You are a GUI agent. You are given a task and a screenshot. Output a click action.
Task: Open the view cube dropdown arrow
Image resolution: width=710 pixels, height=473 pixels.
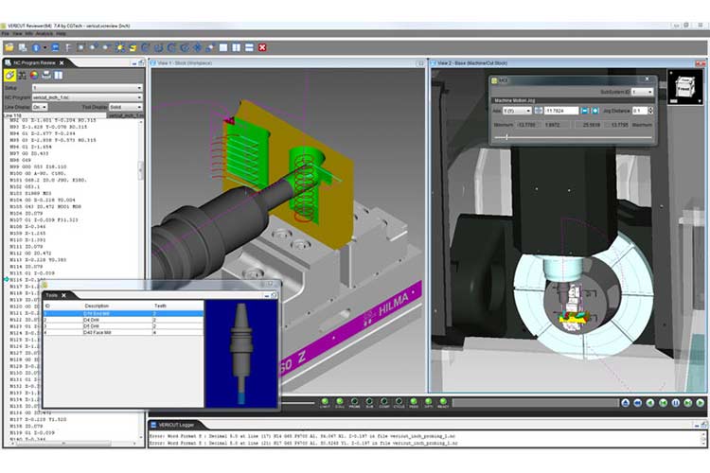click(700, 101)
